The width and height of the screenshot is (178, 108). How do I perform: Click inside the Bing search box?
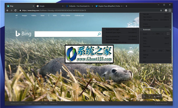(x=66, y=34)
